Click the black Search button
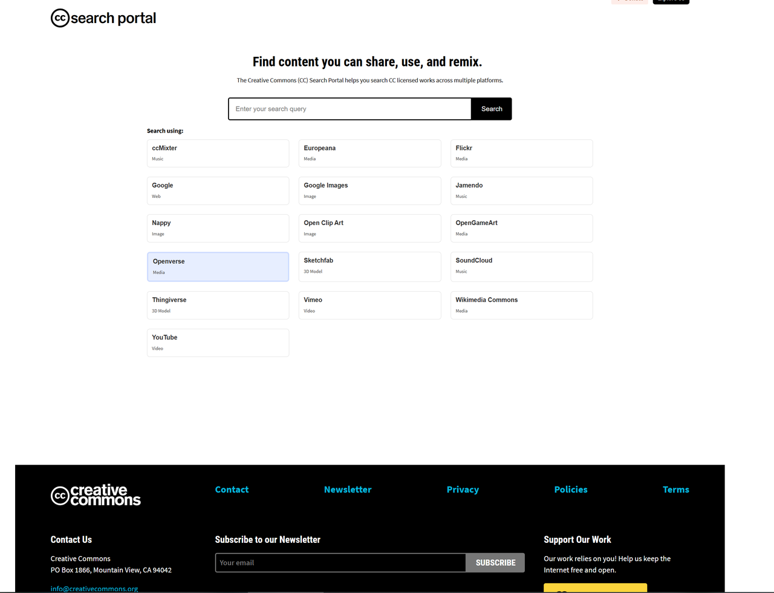Screen dimensions: 774x593 (492, 109)
